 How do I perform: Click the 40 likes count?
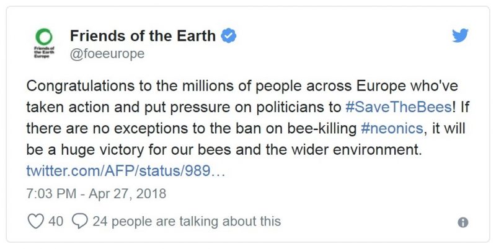[x=56, y=221]
